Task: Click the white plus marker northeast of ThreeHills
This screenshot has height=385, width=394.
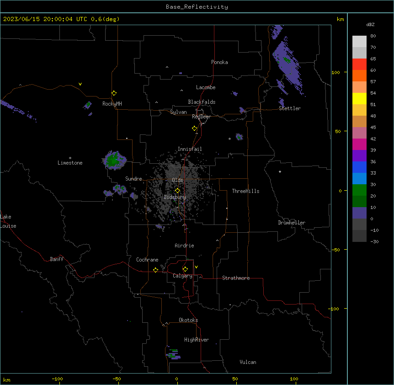Action: tap(280, 171)
